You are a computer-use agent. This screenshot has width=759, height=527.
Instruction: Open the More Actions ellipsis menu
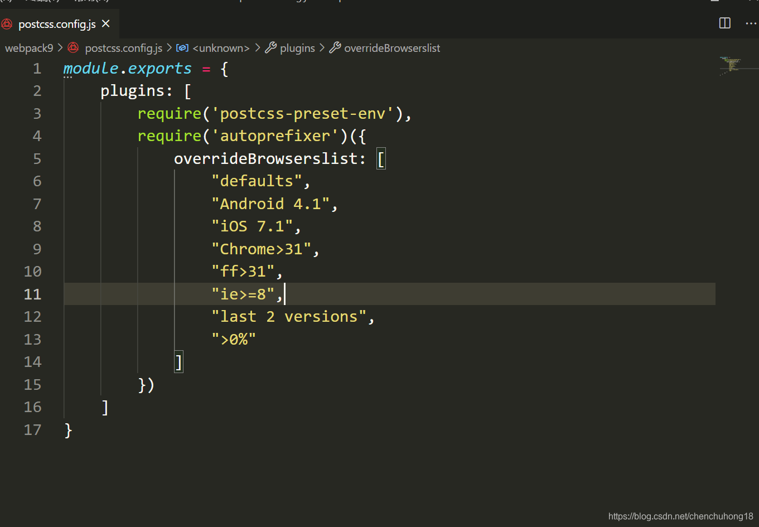coord(750,23)
